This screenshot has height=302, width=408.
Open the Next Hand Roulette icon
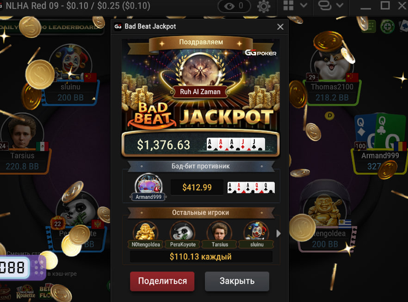pyautogui.click(x=26, y=292)
